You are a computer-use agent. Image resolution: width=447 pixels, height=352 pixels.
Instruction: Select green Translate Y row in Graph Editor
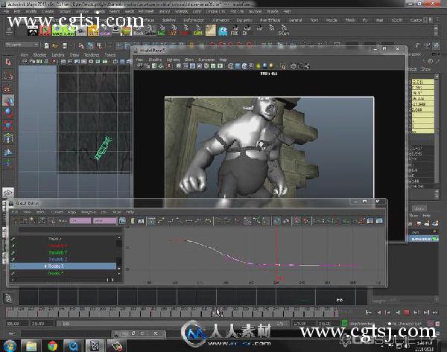tap(58, 252)
